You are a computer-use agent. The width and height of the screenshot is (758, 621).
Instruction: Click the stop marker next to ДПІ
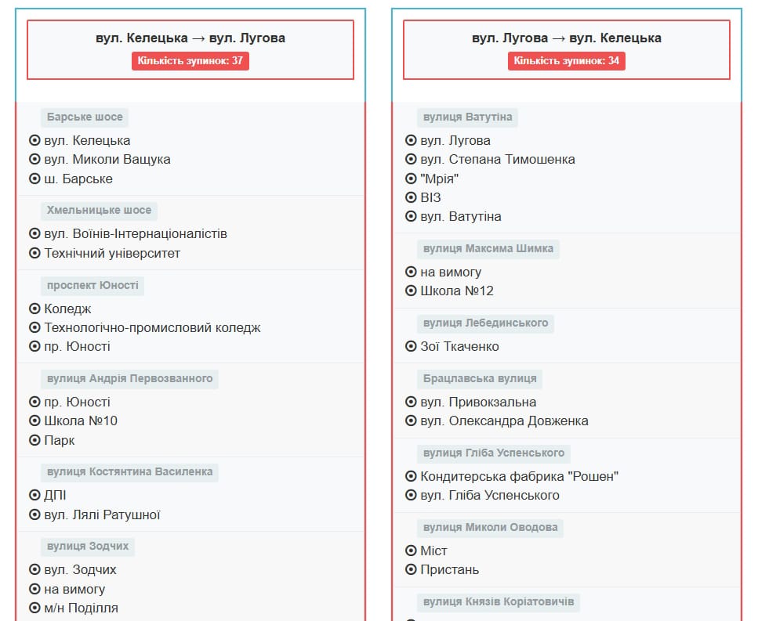pyautogui.click(x=34, y=496)
